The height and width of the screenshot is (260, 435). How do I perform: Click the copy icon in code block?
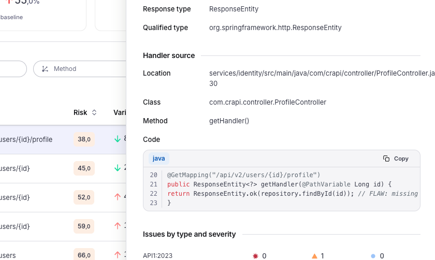(x=386, y=158)
